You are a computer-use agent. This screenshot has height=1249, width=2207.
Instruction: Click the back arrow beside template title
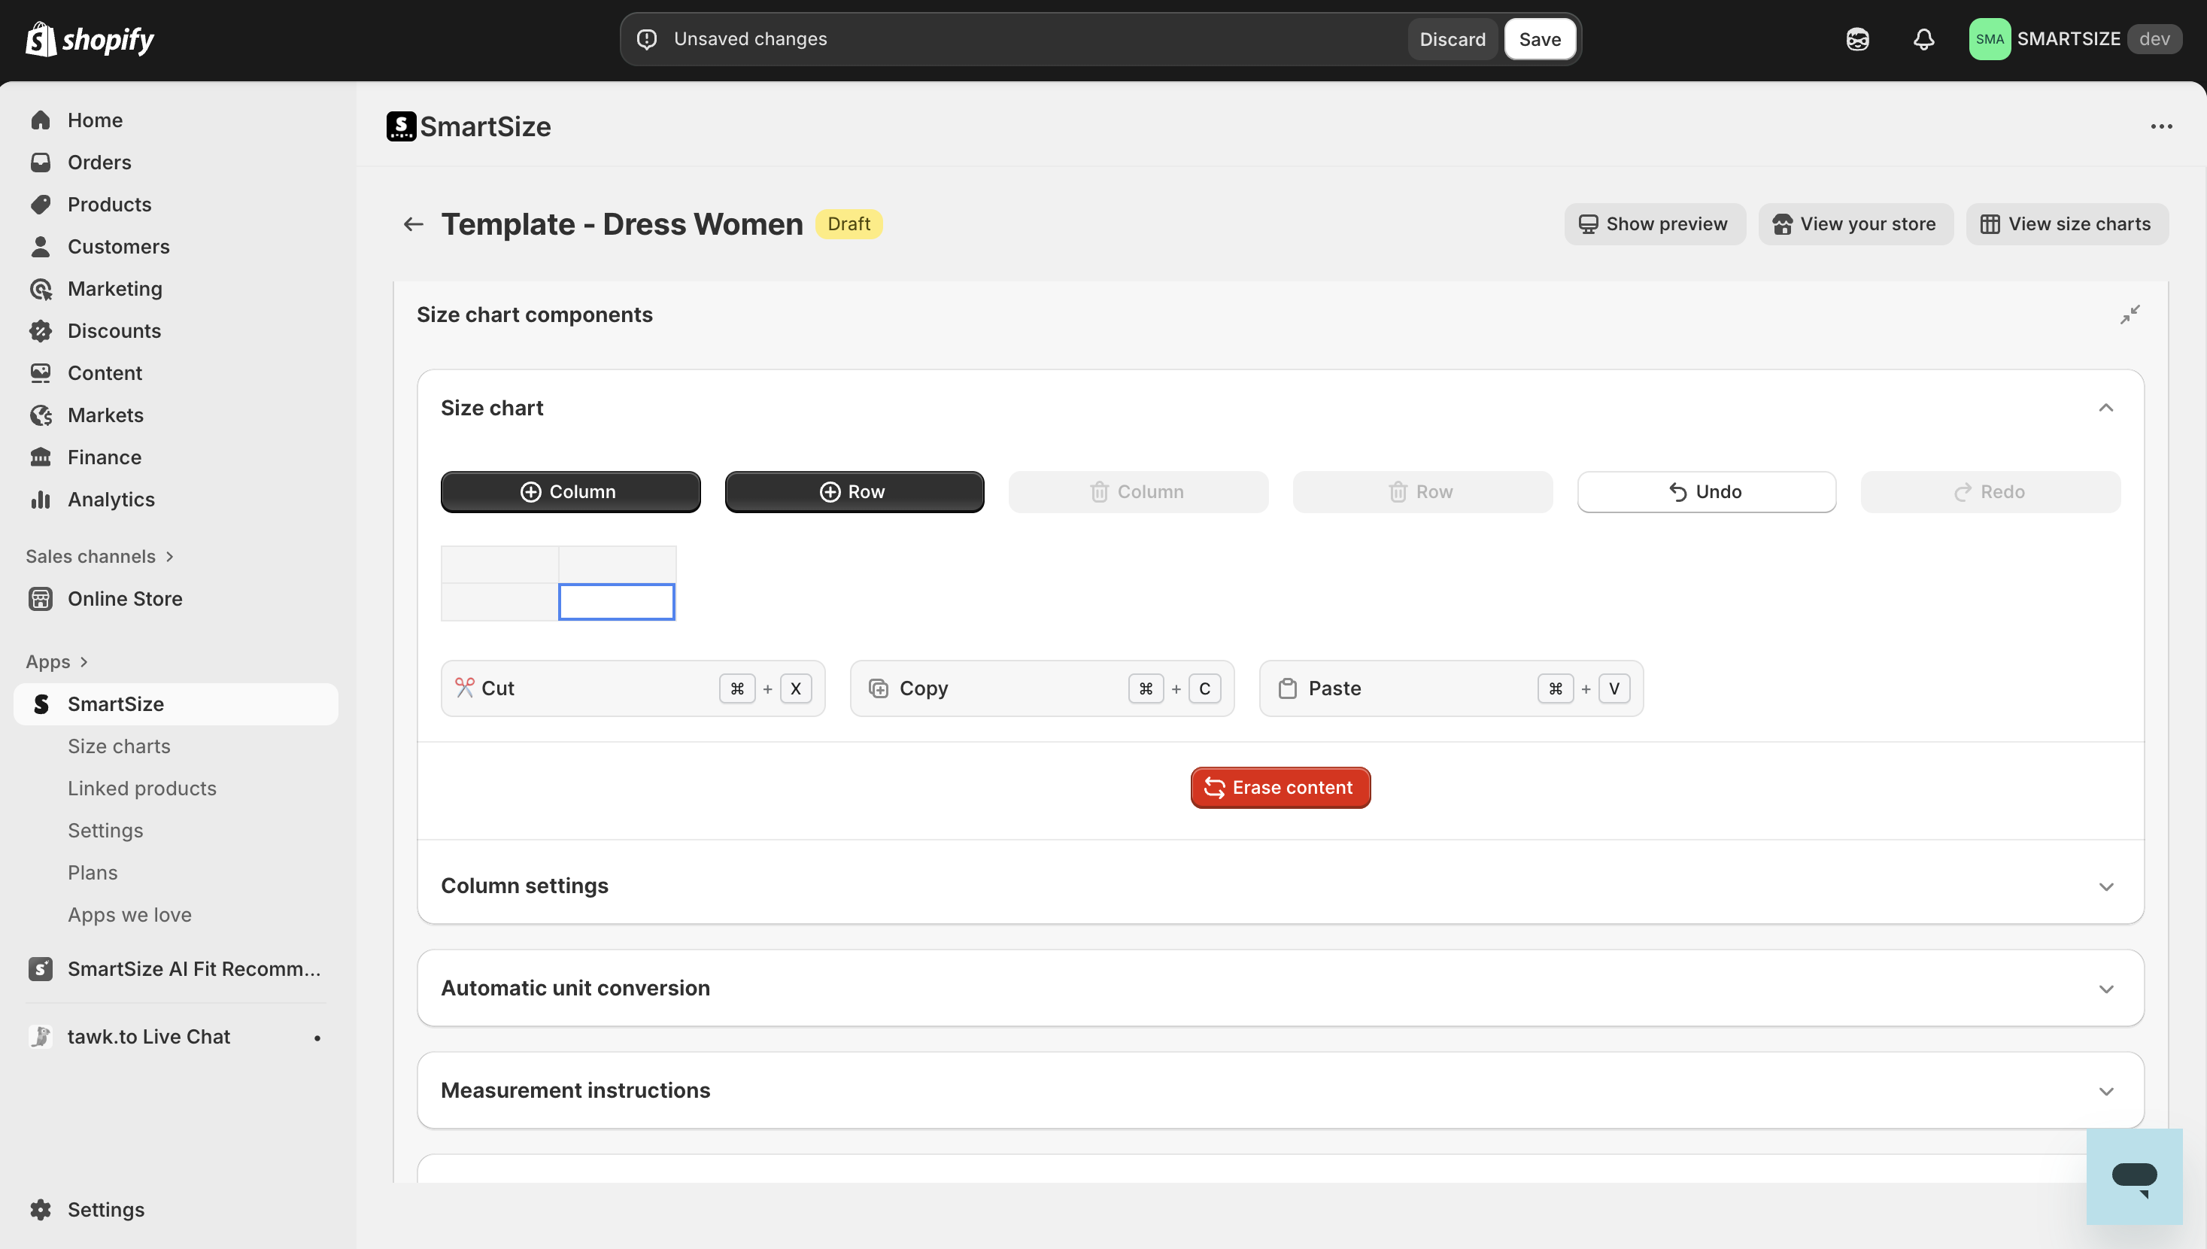click(413, 224)
